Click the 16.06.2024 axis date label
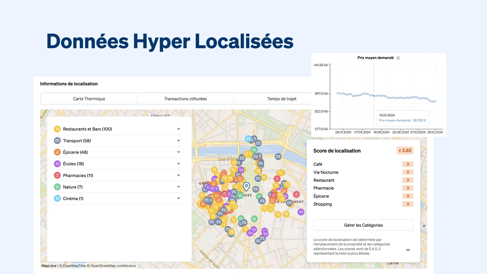This screenshot has height=274, width=487. click(381, 132)
